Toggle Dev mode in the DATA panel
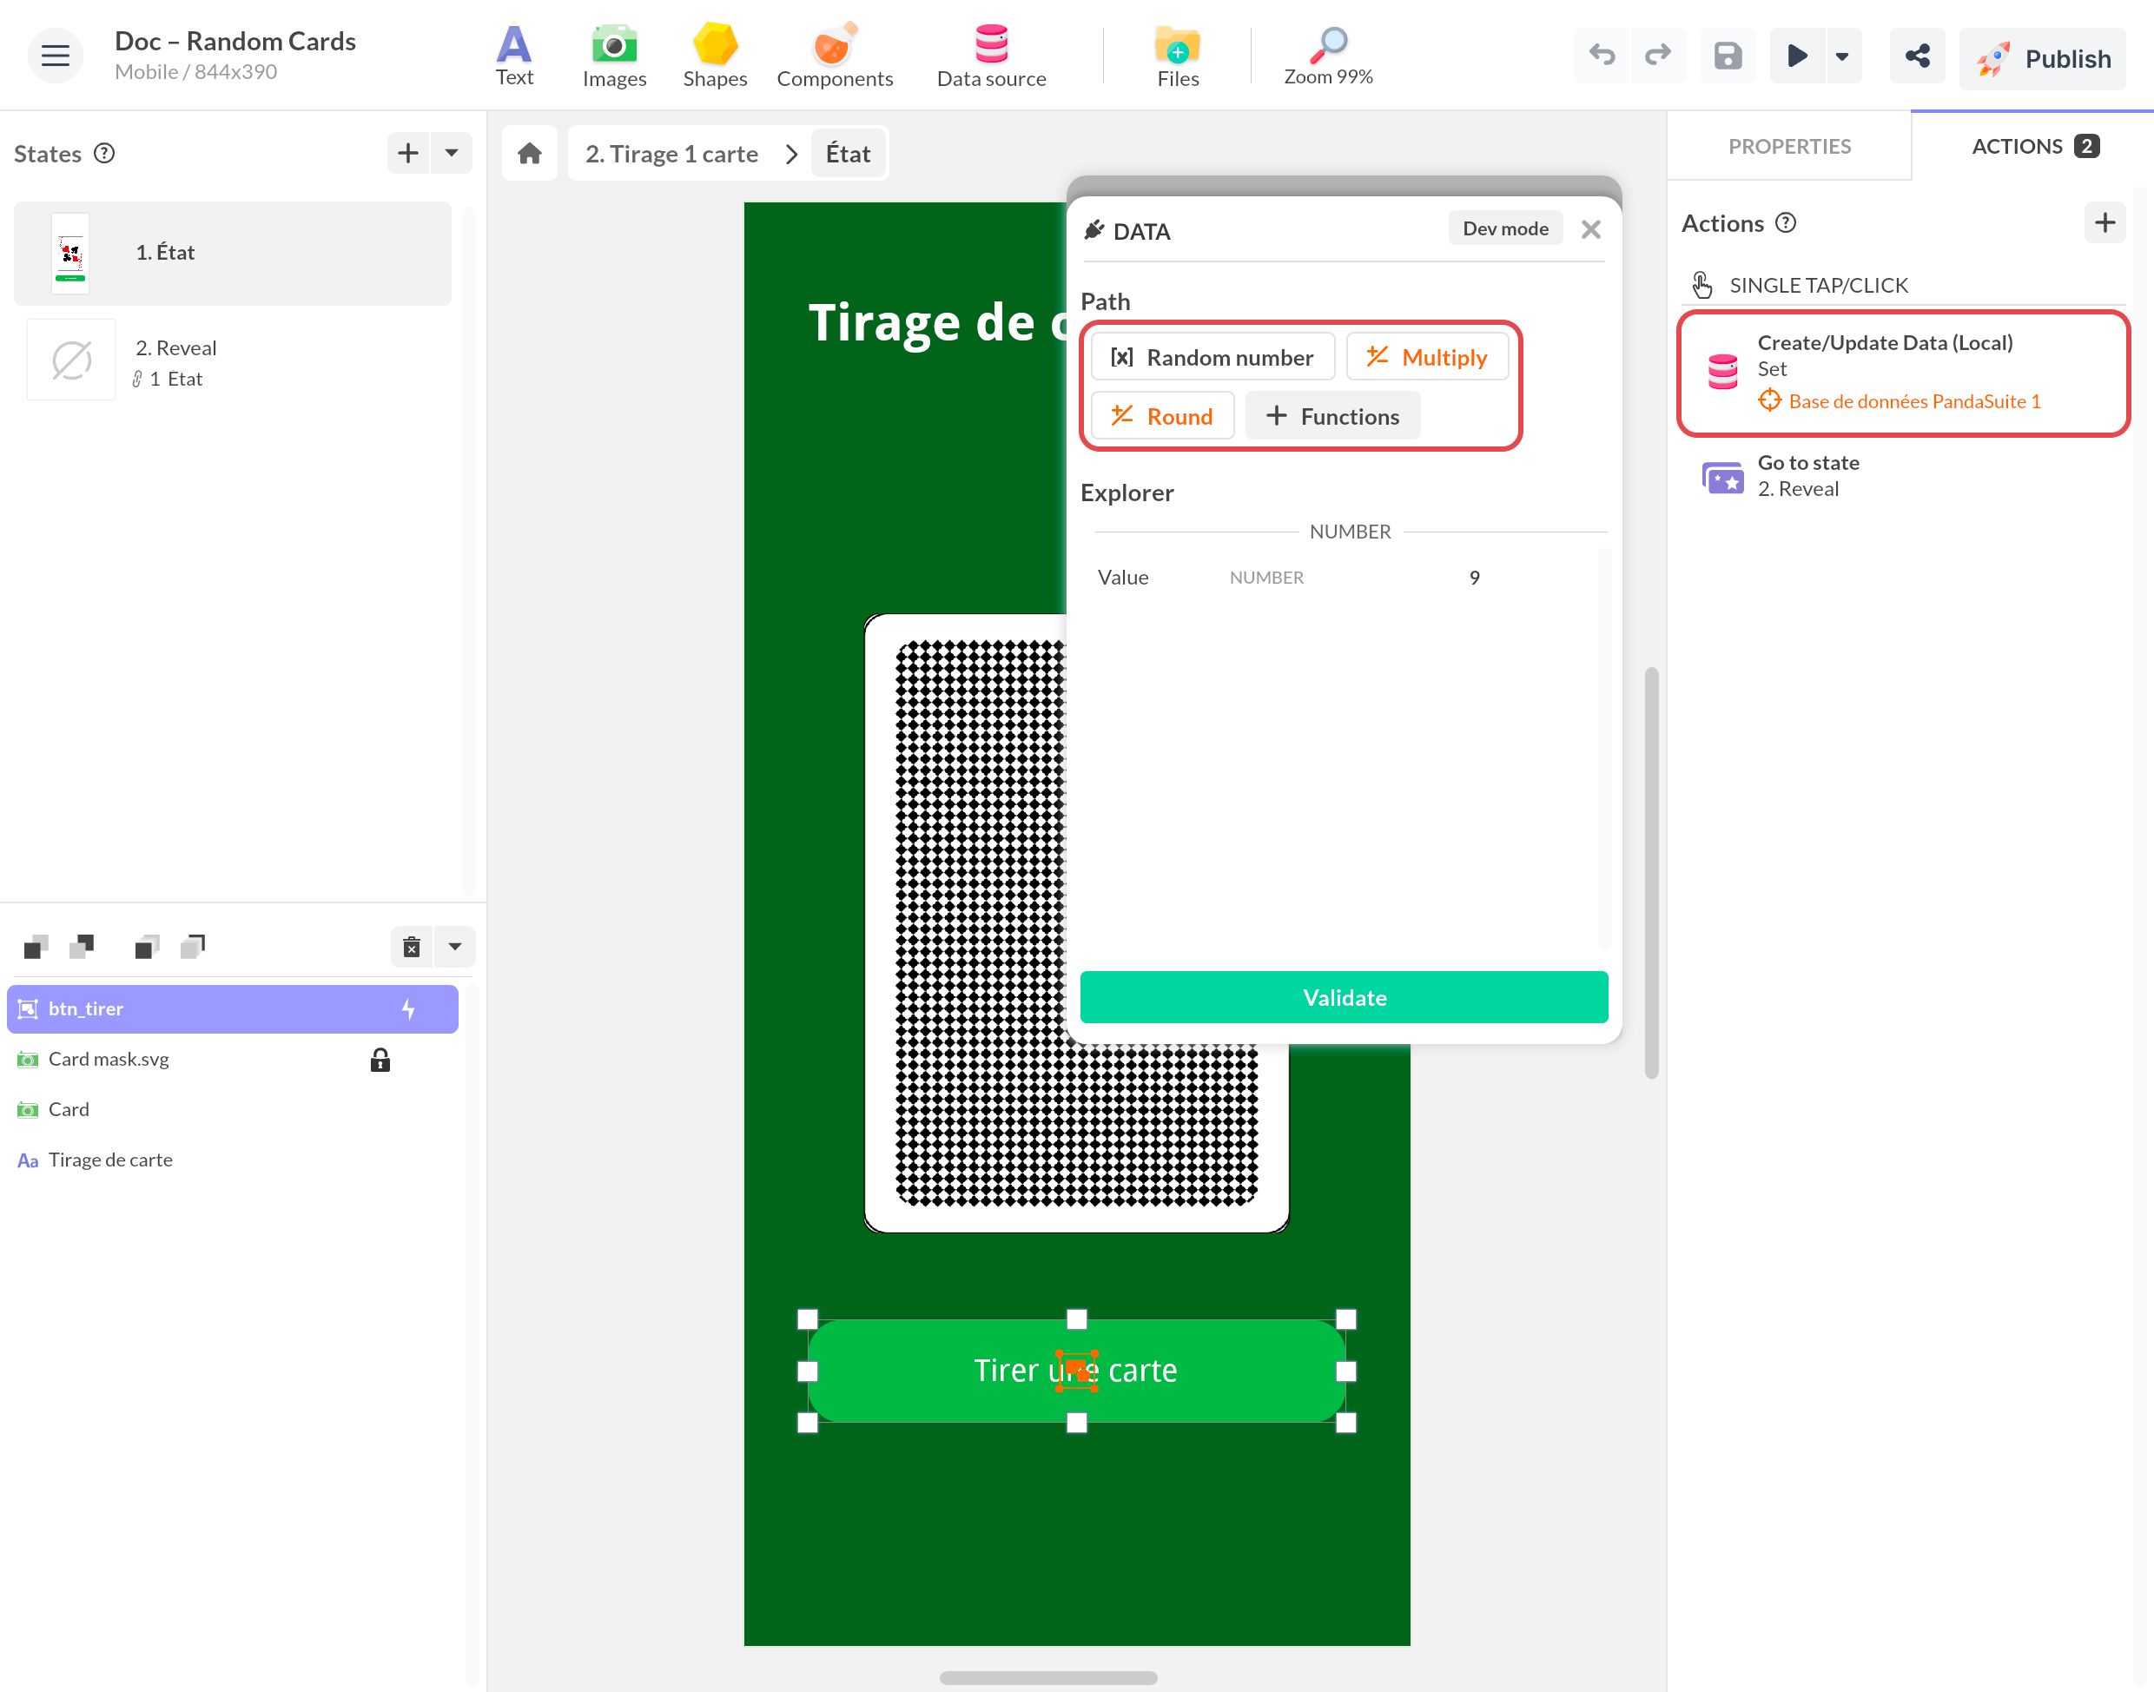The height and width of the screenshot is (1692, 2154). (x=1504, y=228)
